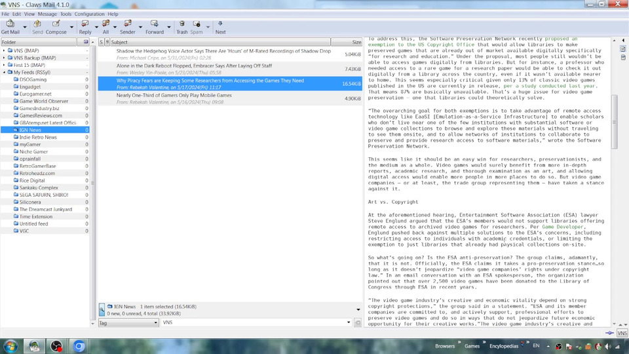Open the Forward dropdown arrow
Screen dimensions: 629x354
tap(168, 28)
